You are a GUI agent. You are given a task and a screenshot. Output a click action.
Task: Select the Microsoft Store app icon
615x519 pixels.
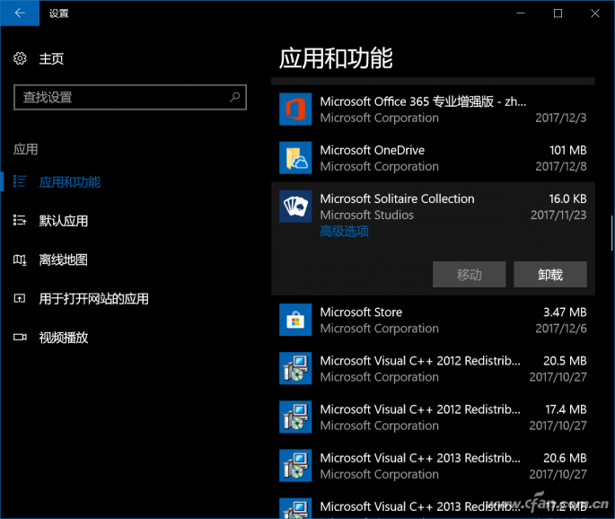click(x=295, y=320)
